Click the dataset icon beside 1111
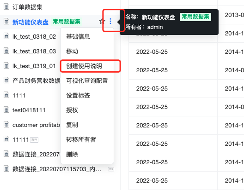 pos(6,95)
